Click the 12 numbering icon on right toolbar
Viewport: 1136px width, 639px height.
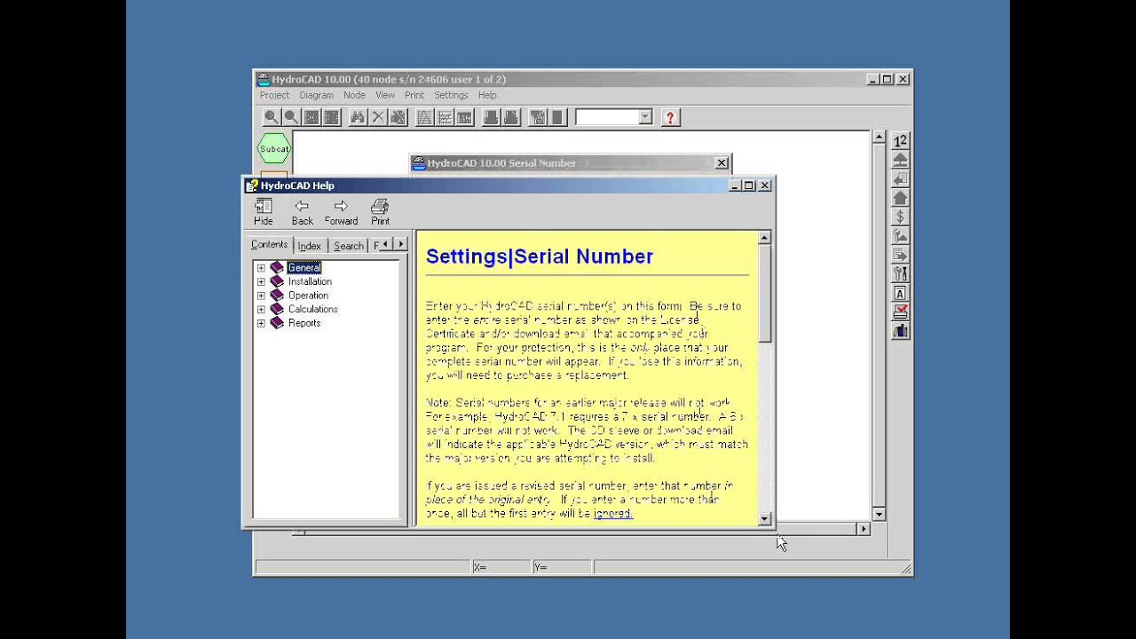click(x=900, y=140)
